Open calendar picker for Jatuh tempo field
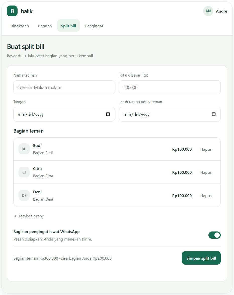 [x=214, y=114]
